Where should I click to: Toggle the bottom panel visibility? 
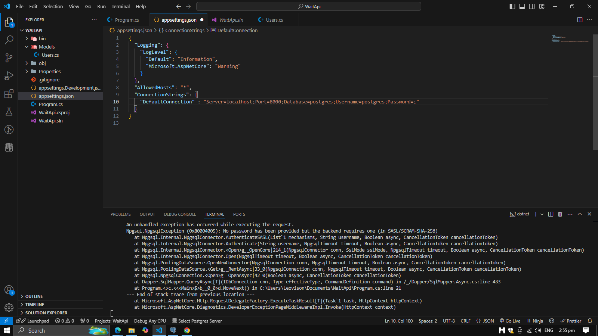click(x=522, y=6)
